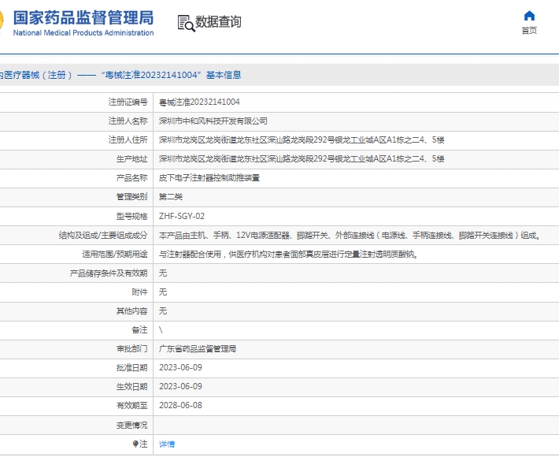Click the 注册人名称 field label
Image resolution: width=559 pixels, height=461 pixels.
pos(128,121)
